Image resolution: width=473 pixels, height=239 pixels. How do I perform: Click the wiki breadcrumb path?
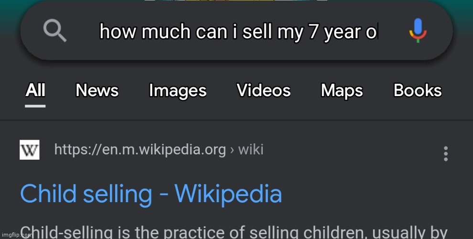click(251, 150)
